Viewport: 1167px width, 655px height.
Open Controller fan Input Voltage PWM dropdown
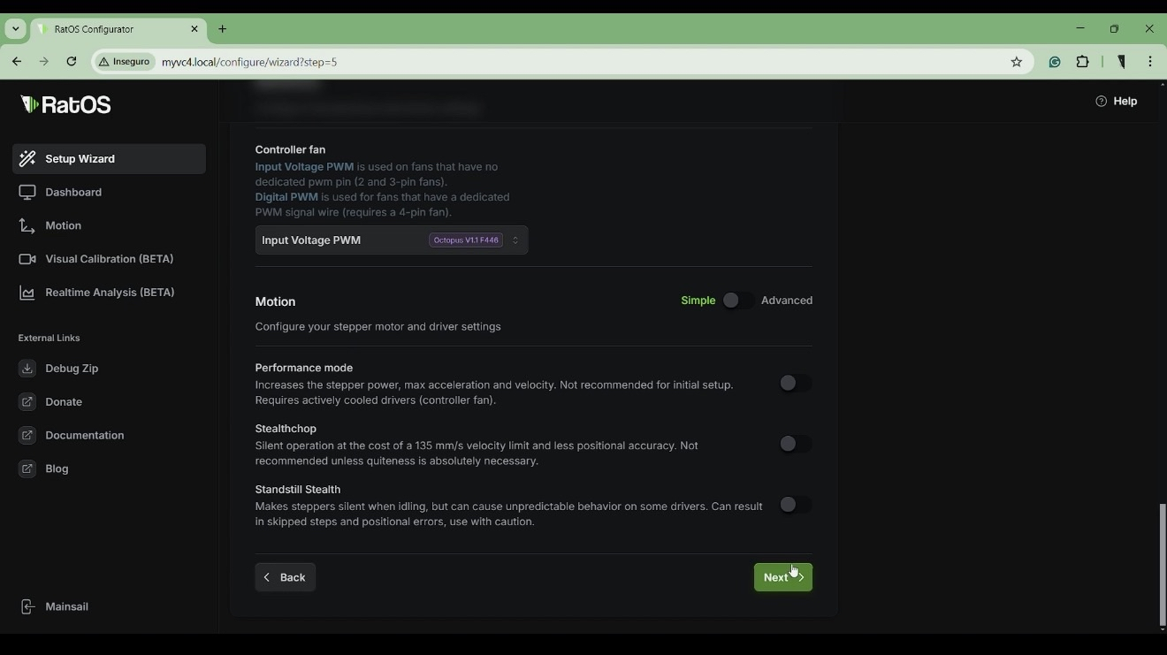click(x=392, y=240)
